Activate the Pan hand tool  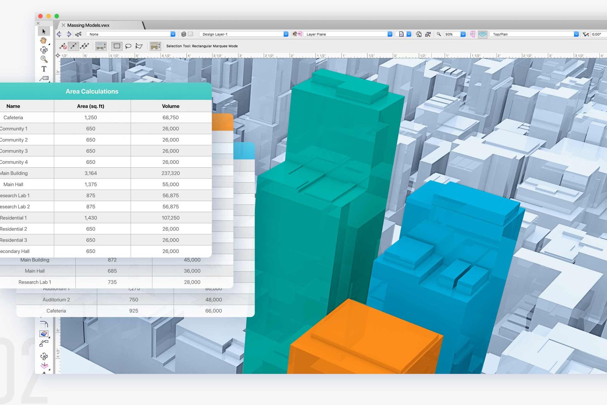(x=44, y=40)
